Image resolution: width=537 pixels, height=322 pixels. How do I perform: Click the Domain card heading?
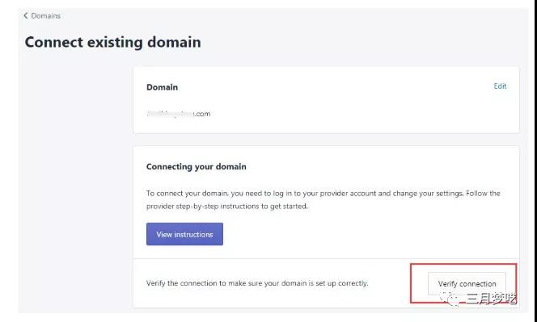pyautogui.click(x=162, y=87)
